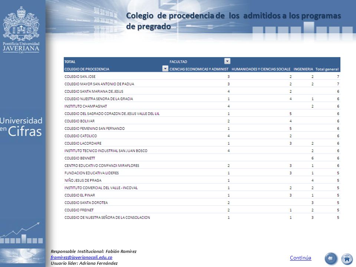Select COLEGIO MAYOR SAN ANTONIO DE PADUA
Screen dimensions: 356x267
point(99,84)
